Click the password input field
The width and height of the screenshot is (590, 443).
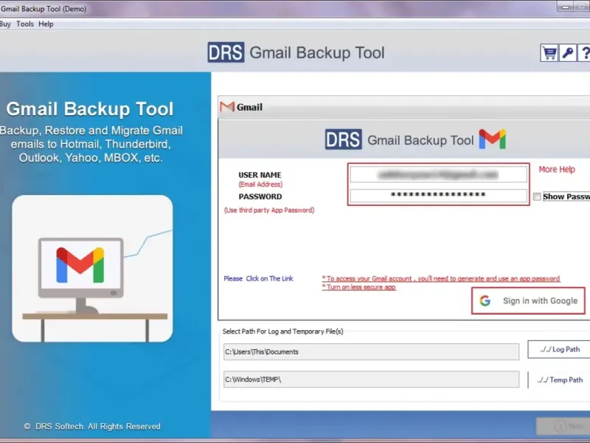tap(438, 196)
